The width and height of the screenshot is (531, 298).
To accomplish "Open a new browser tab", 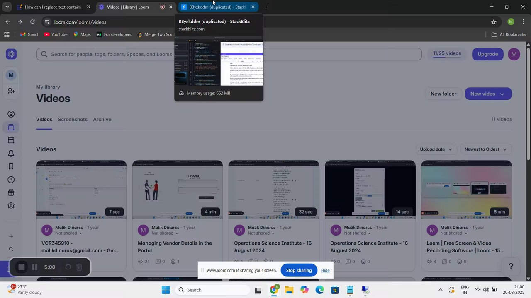I will (265, 7).
